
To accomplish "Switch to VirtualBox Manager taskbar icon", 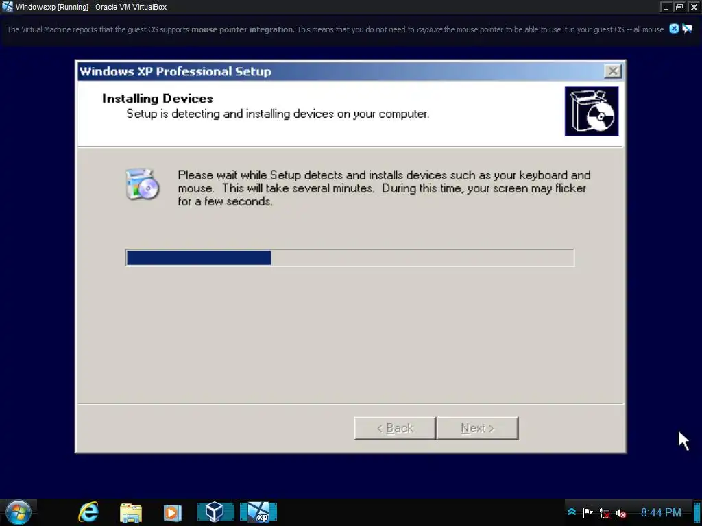I will (216, 512).
